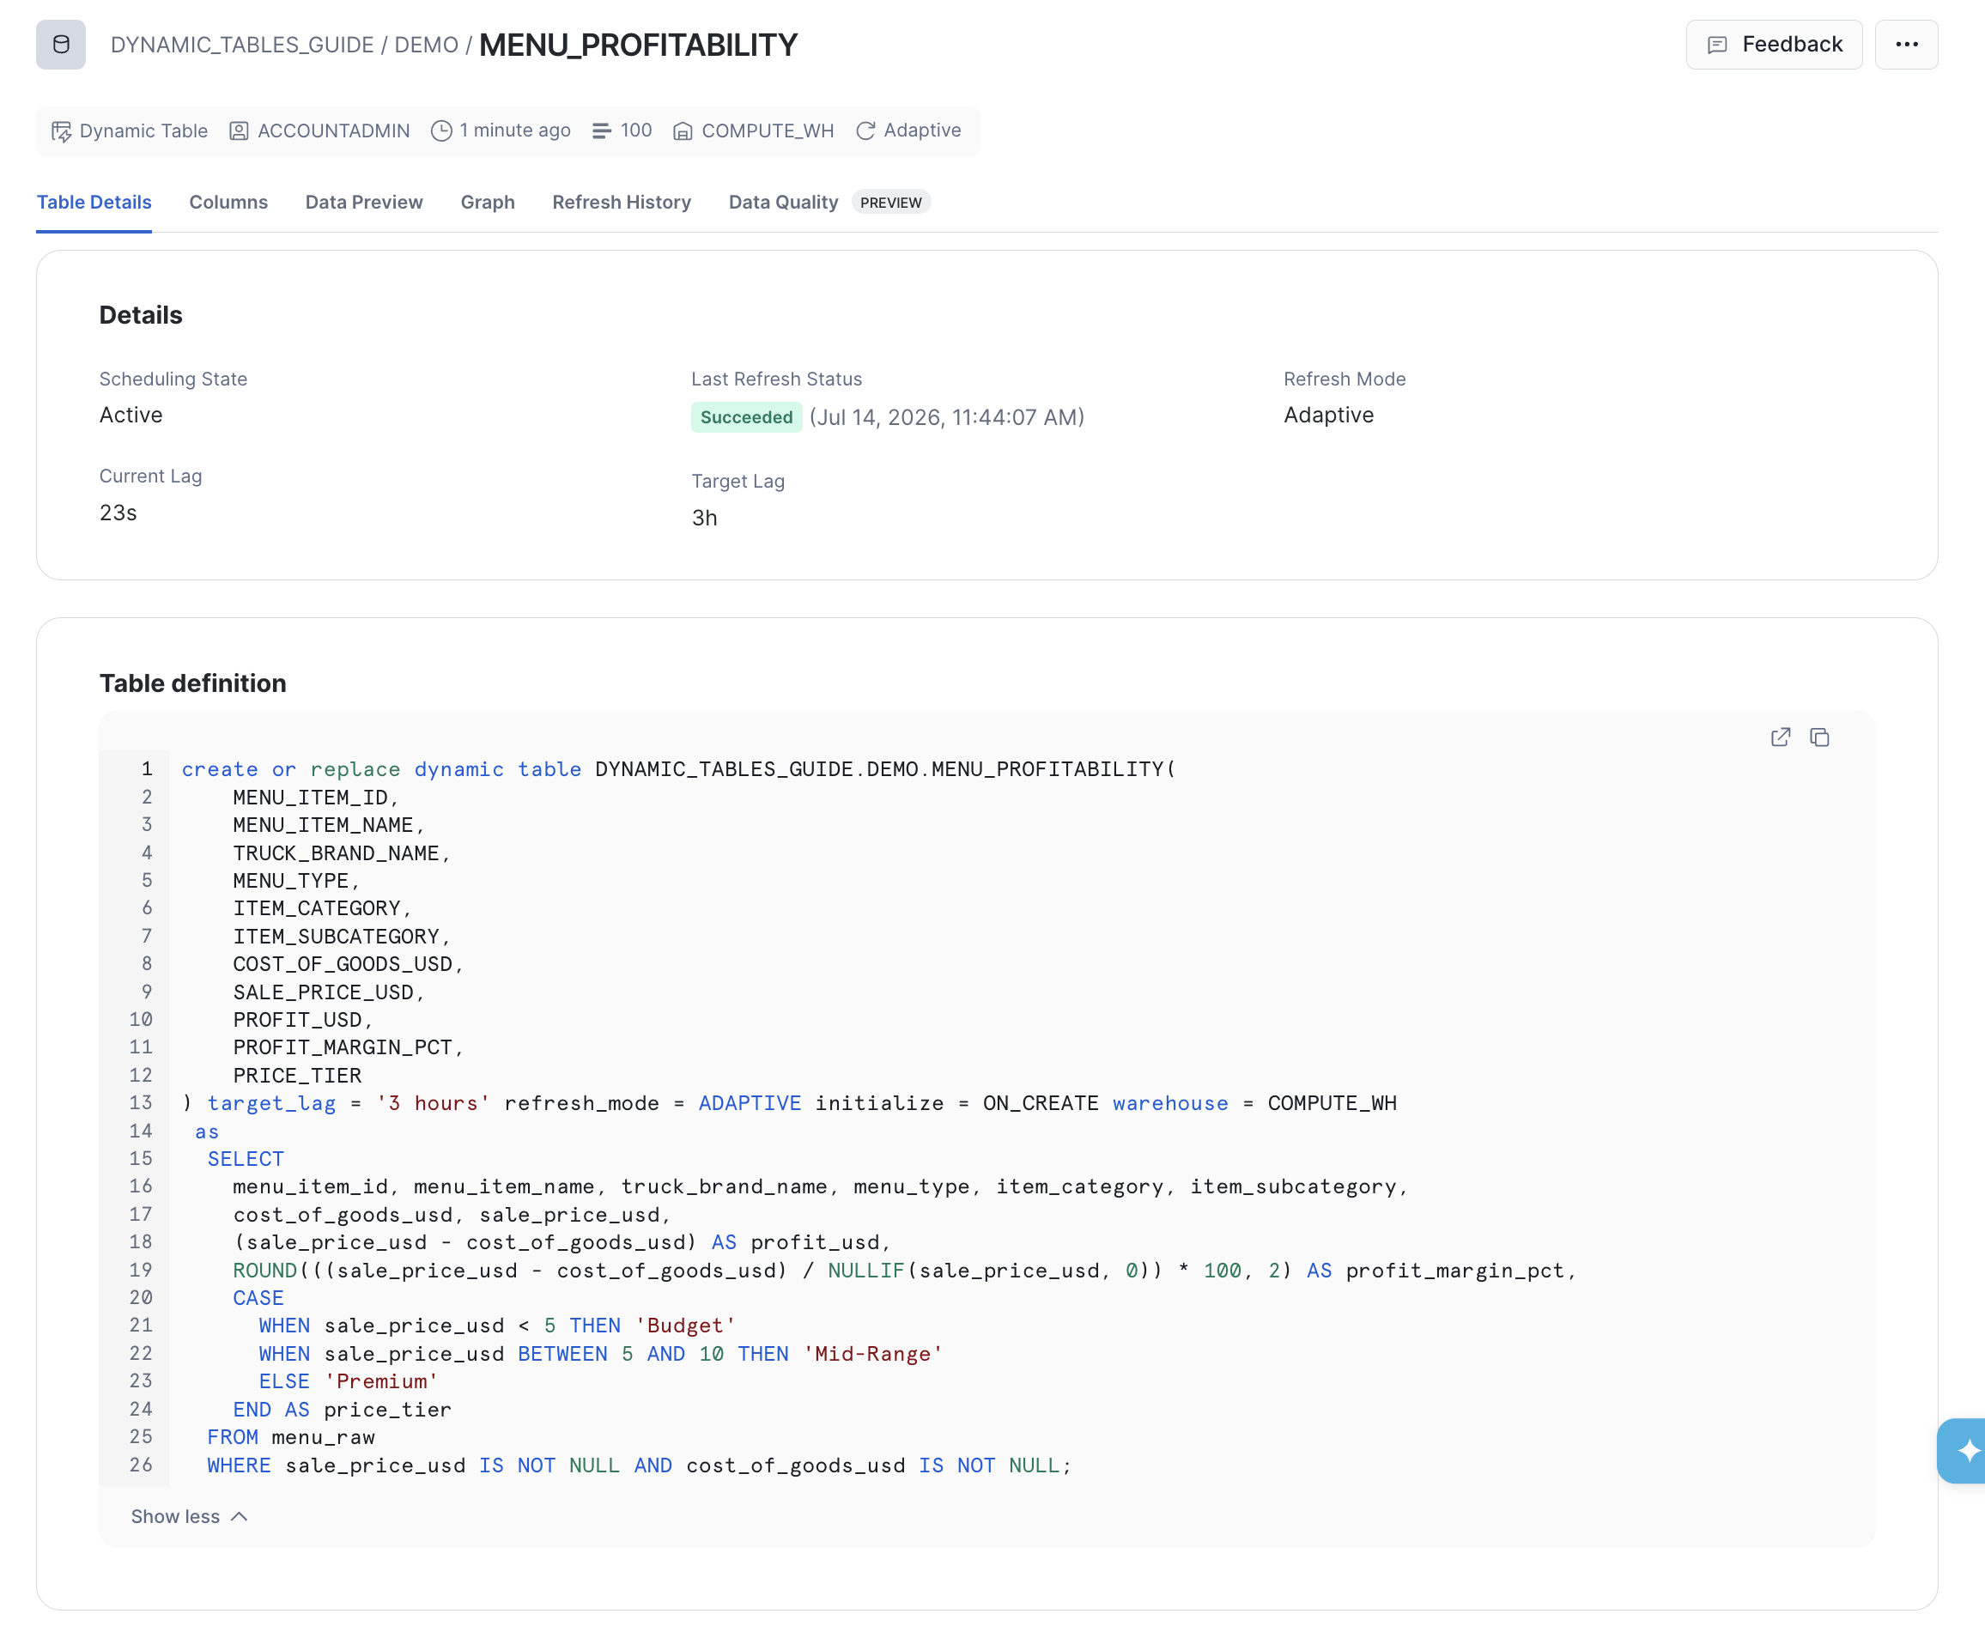Open the Data Preview tab
The height and width of the screenshot is (1626, 1985).
point(363,203)
